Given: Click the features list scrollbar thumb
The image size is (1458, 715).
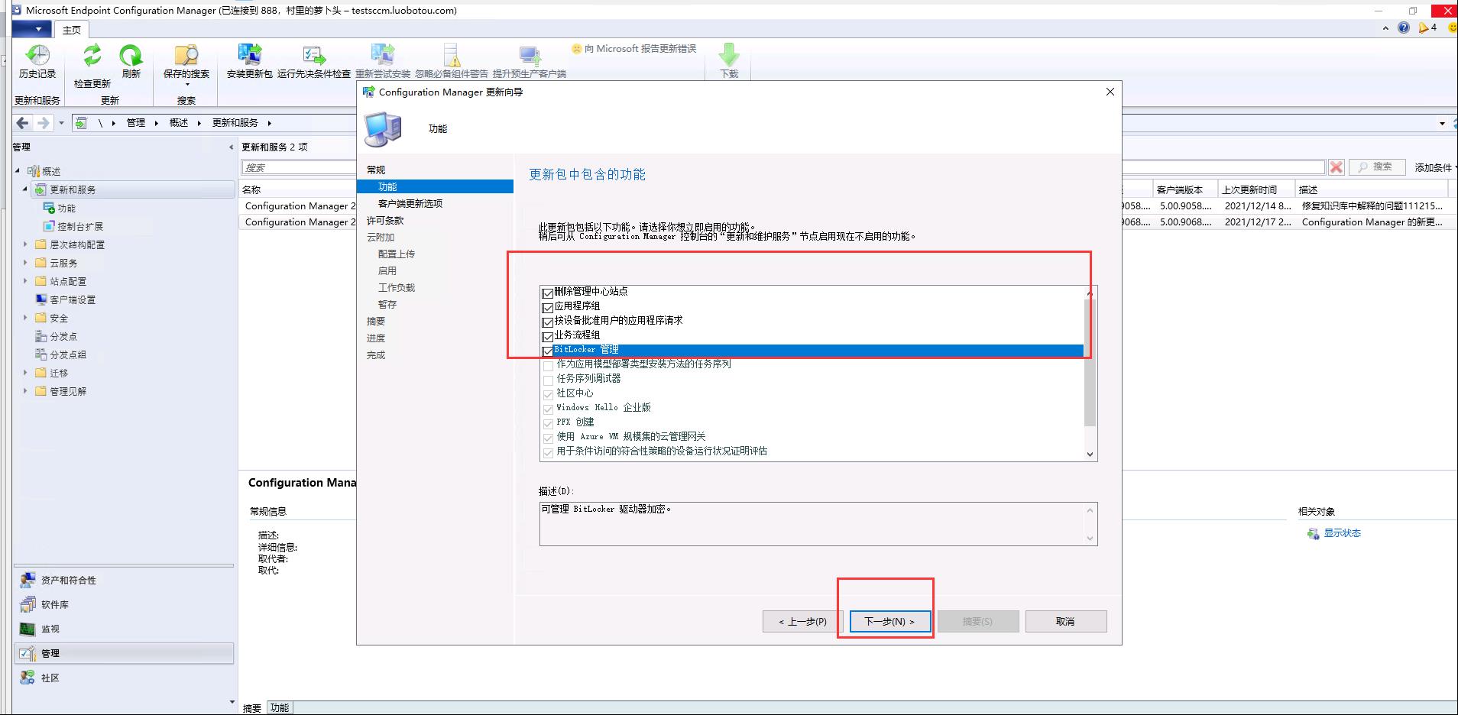Looking at the screenshot, I should tap(1090, 361).
